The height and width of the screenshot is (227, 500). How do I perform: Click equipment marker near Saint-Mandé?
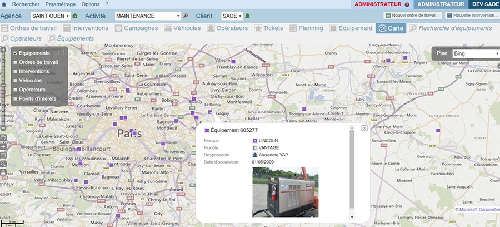click(x=163, y=144)
